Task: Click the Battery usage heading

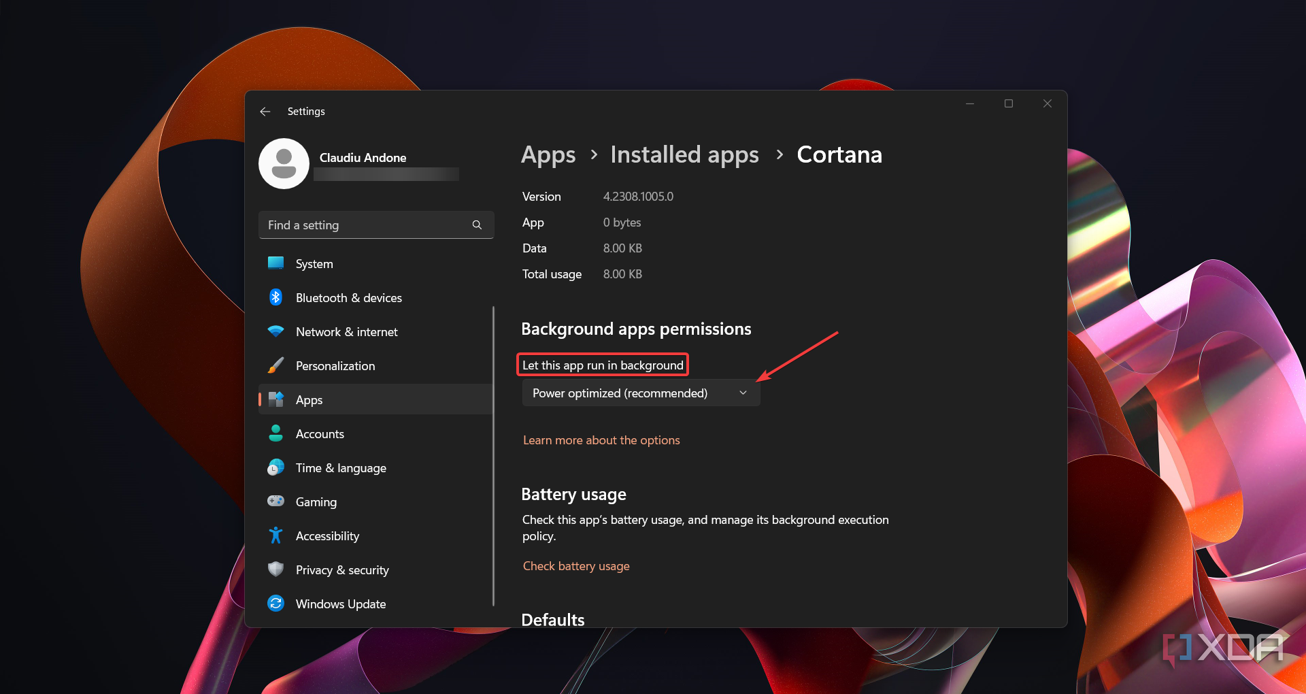Action: [573, 495]
